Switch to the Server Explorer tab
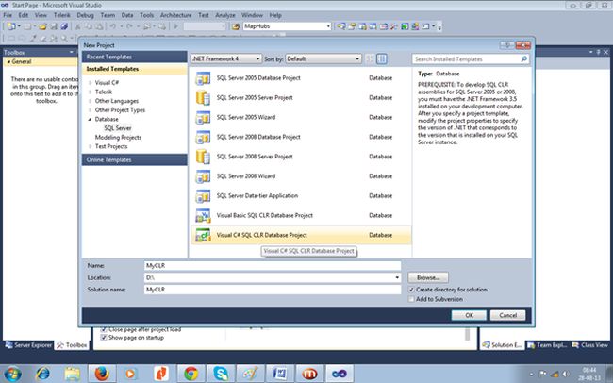 point(28,345)
